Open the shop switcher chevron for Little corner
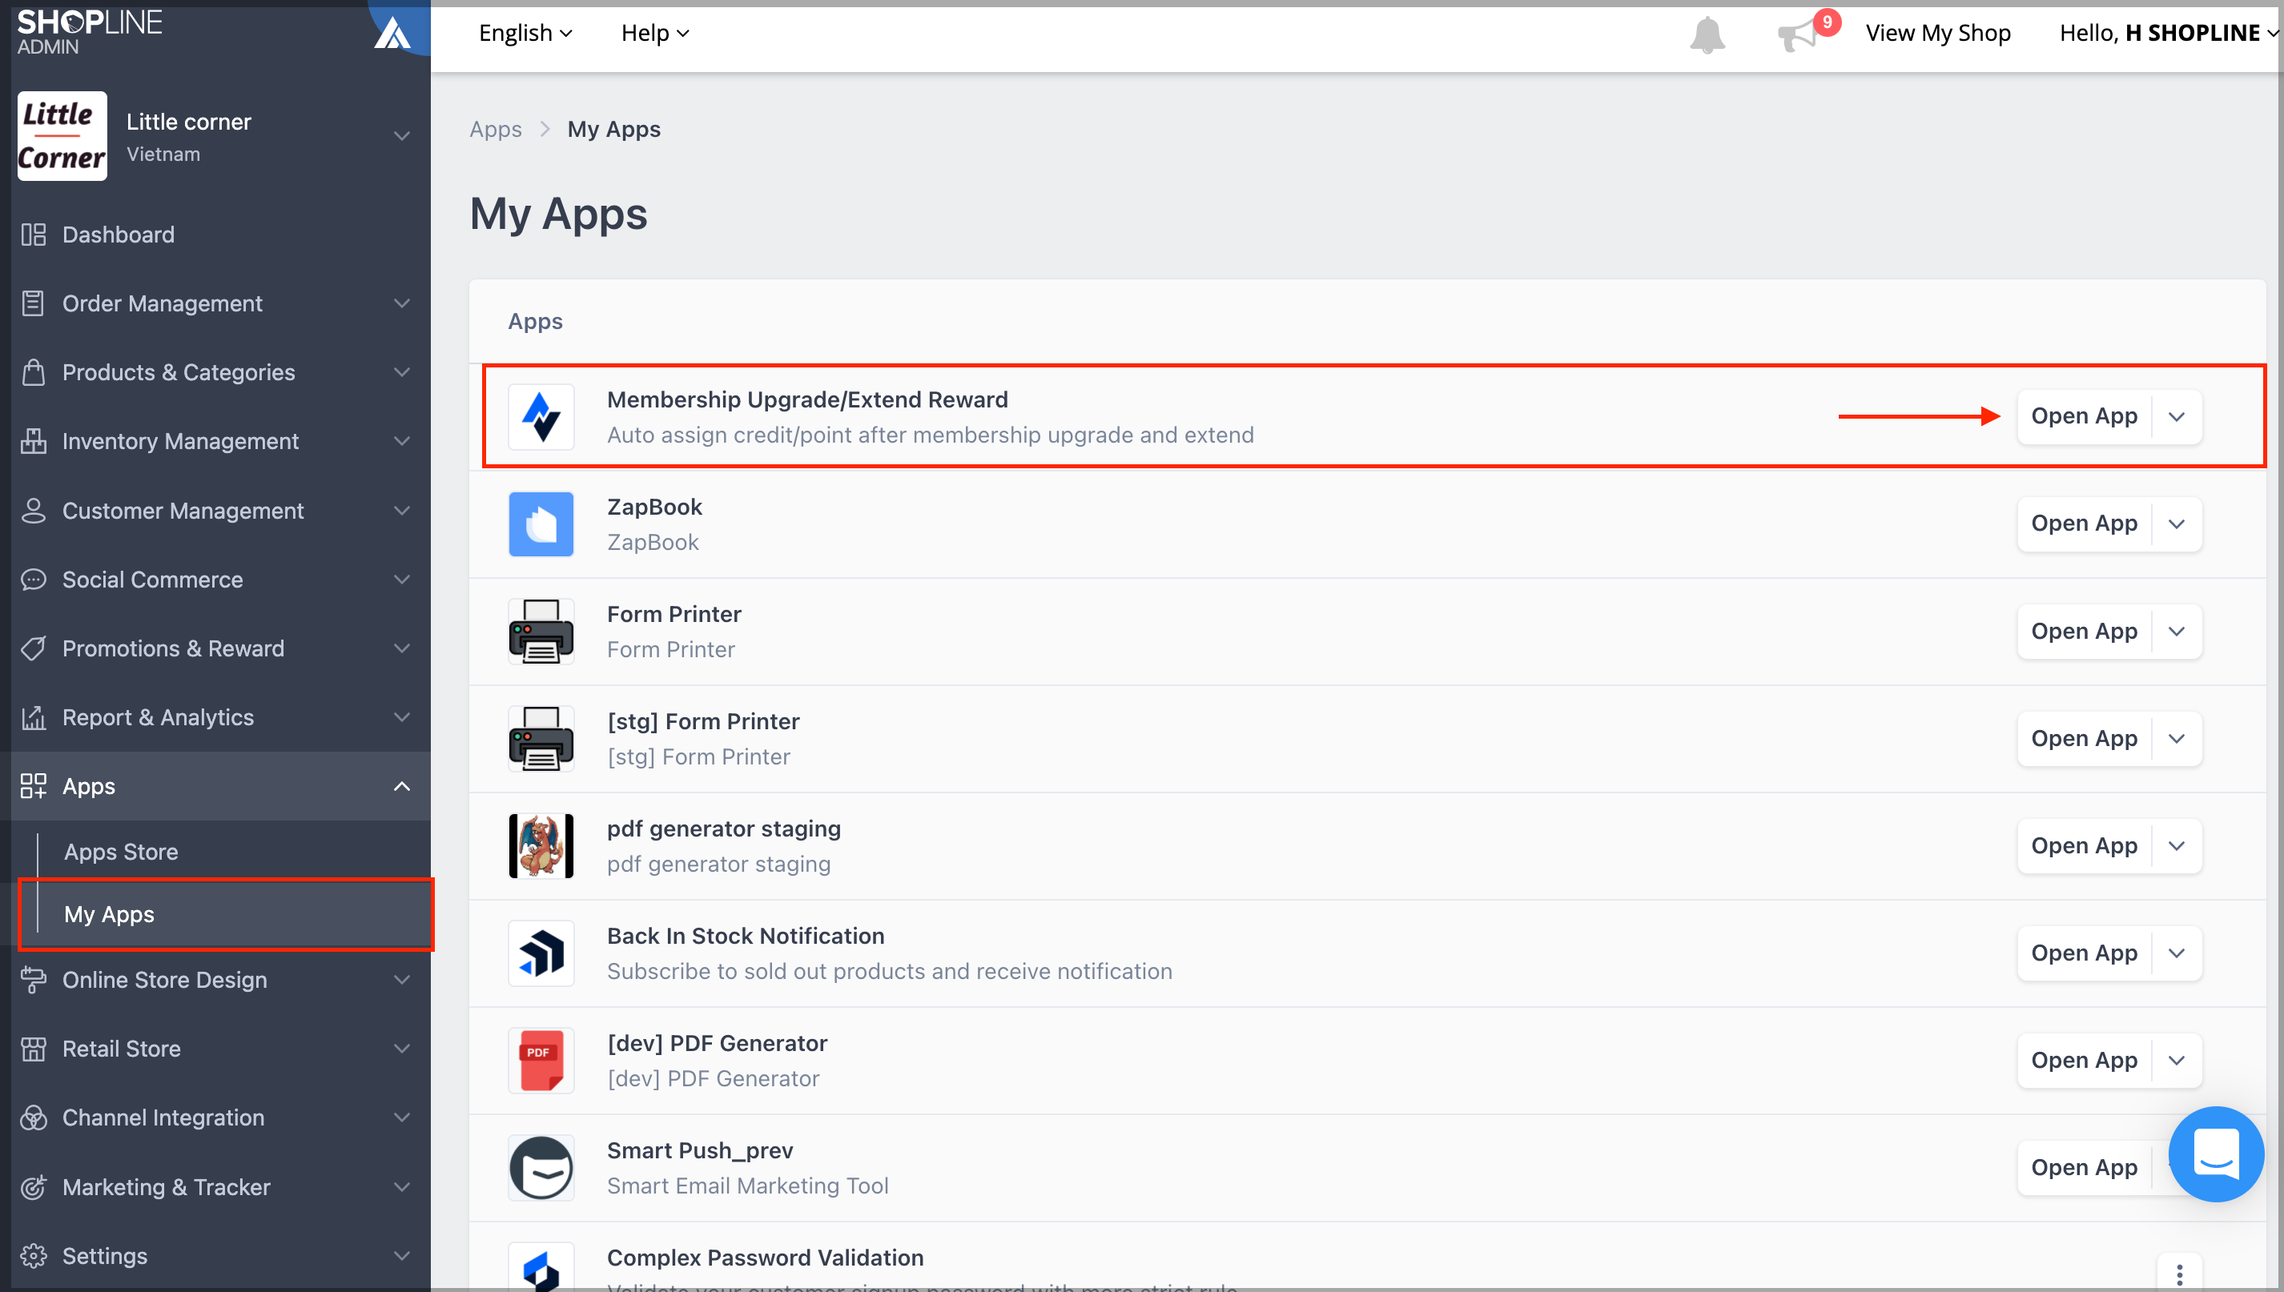Screen dimensions: 2284x1292 [x=402, y=136]
